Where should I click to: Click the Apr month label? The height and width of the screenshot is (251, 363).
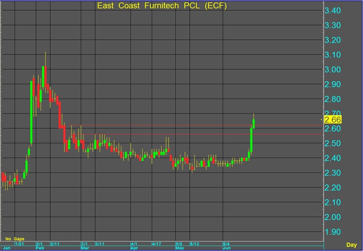(135, 248)
